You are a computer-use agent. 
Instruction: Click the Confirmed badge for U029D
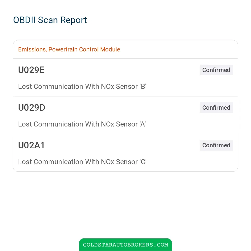(216, 108)
